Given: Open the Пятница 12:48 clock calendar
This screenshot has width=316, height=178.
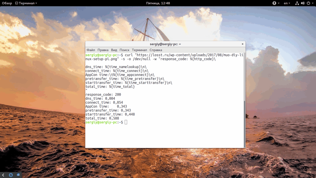Looking at the screenshot, I should (158, 3).
